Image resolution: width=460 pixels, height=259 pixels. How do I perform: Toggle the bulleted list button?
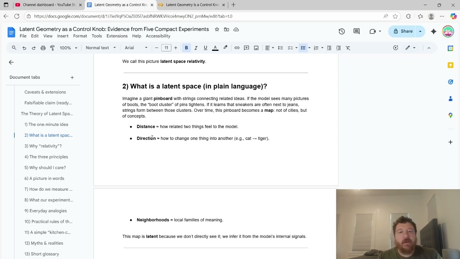tap(303, 48)
